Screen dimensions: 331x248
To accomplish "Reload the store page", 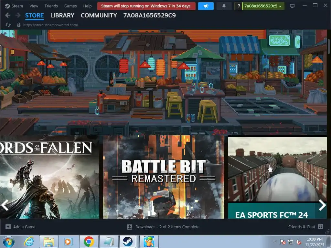I will (8, 25).
